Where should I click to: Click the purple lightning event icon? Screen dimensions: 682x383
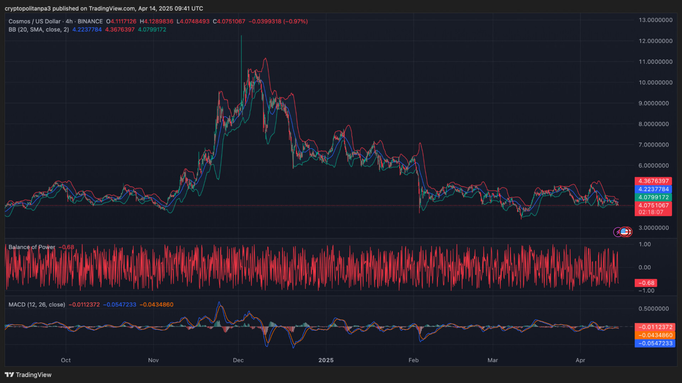(617, 232)
